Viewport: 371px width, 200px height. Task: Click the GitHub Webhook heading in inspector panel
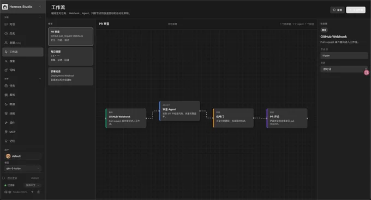point(333,36)
